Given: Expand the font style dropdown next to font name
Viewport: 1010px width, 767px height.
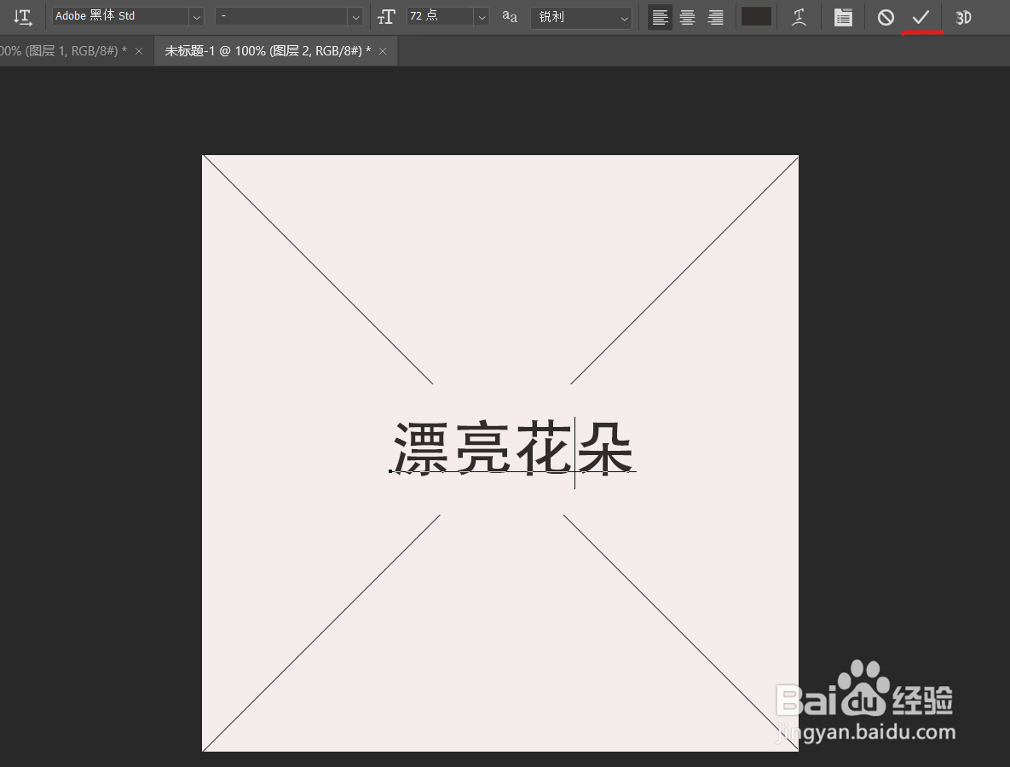Looking at the screenshot, I should [x=355, y=15].
